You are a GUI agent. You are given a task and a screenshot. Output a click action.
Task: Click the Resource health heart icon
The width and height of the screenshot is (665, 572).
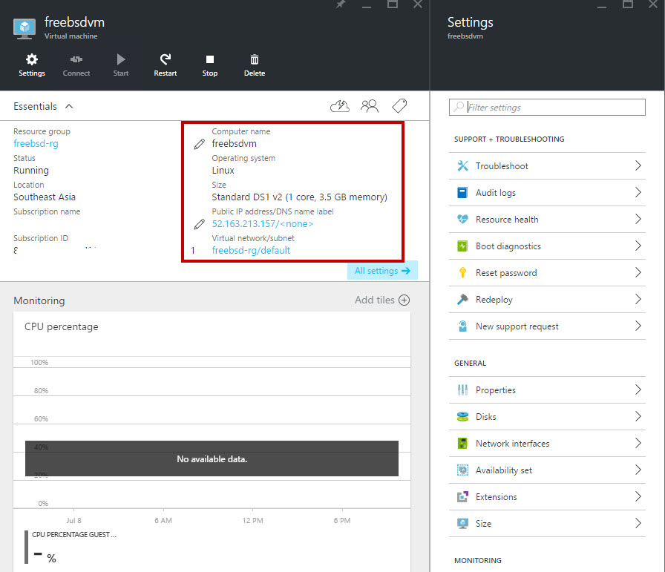tap(462, 219)
